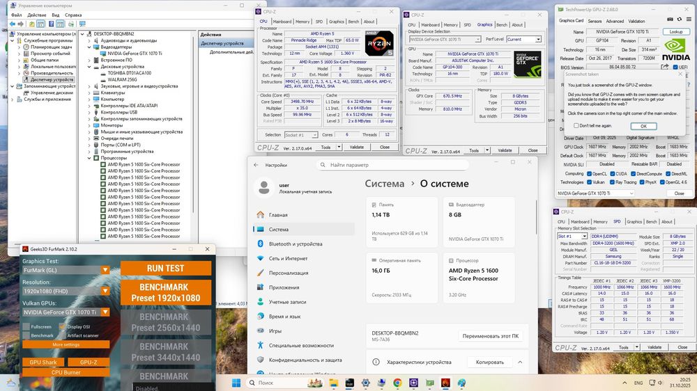Viewport: 697px width, 391px height.
Task: Collapse the Видеоадаптеры node in device tree
Action: coord(89,47)
